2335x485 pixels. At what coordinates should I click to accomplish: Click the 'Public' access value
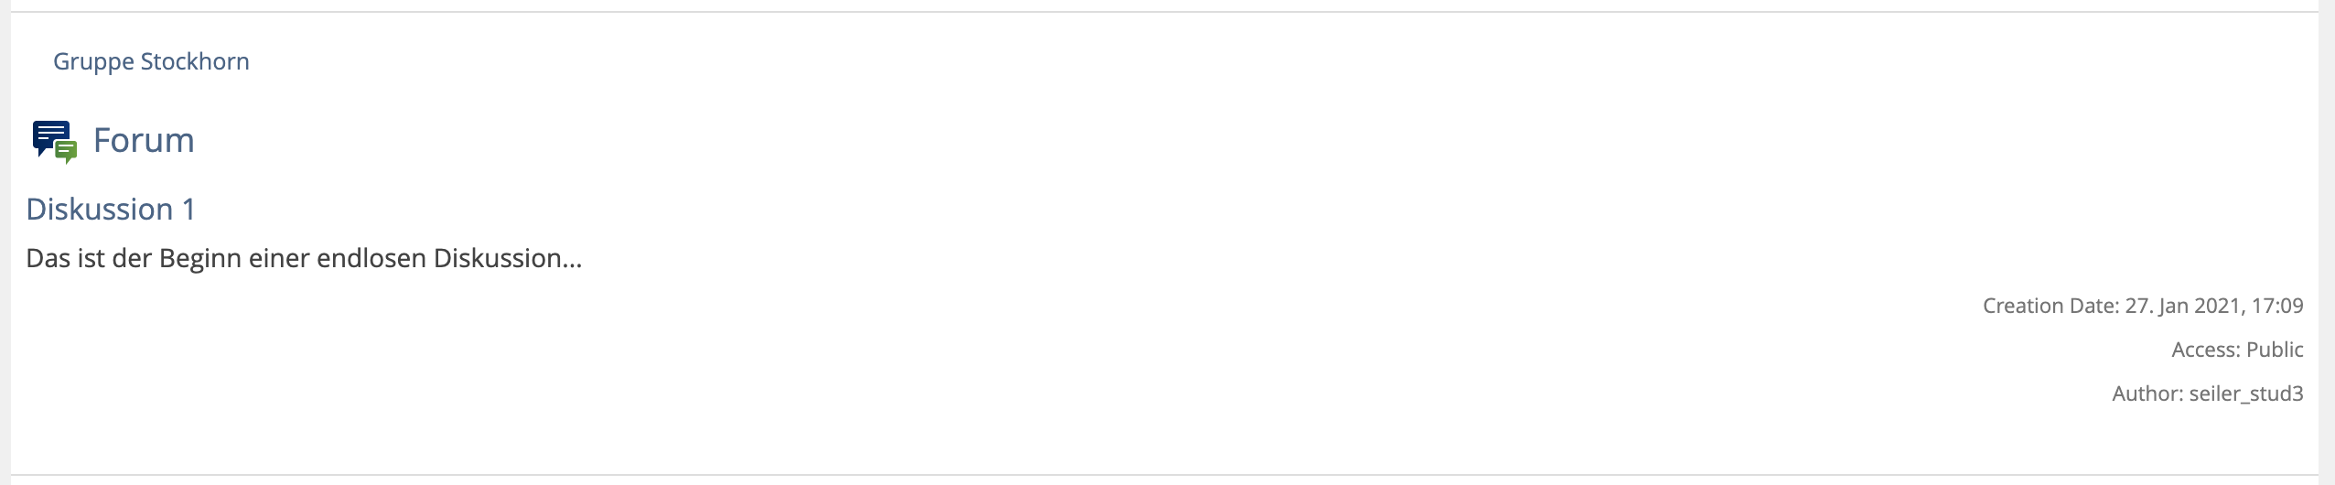[x=2275, y=350]
